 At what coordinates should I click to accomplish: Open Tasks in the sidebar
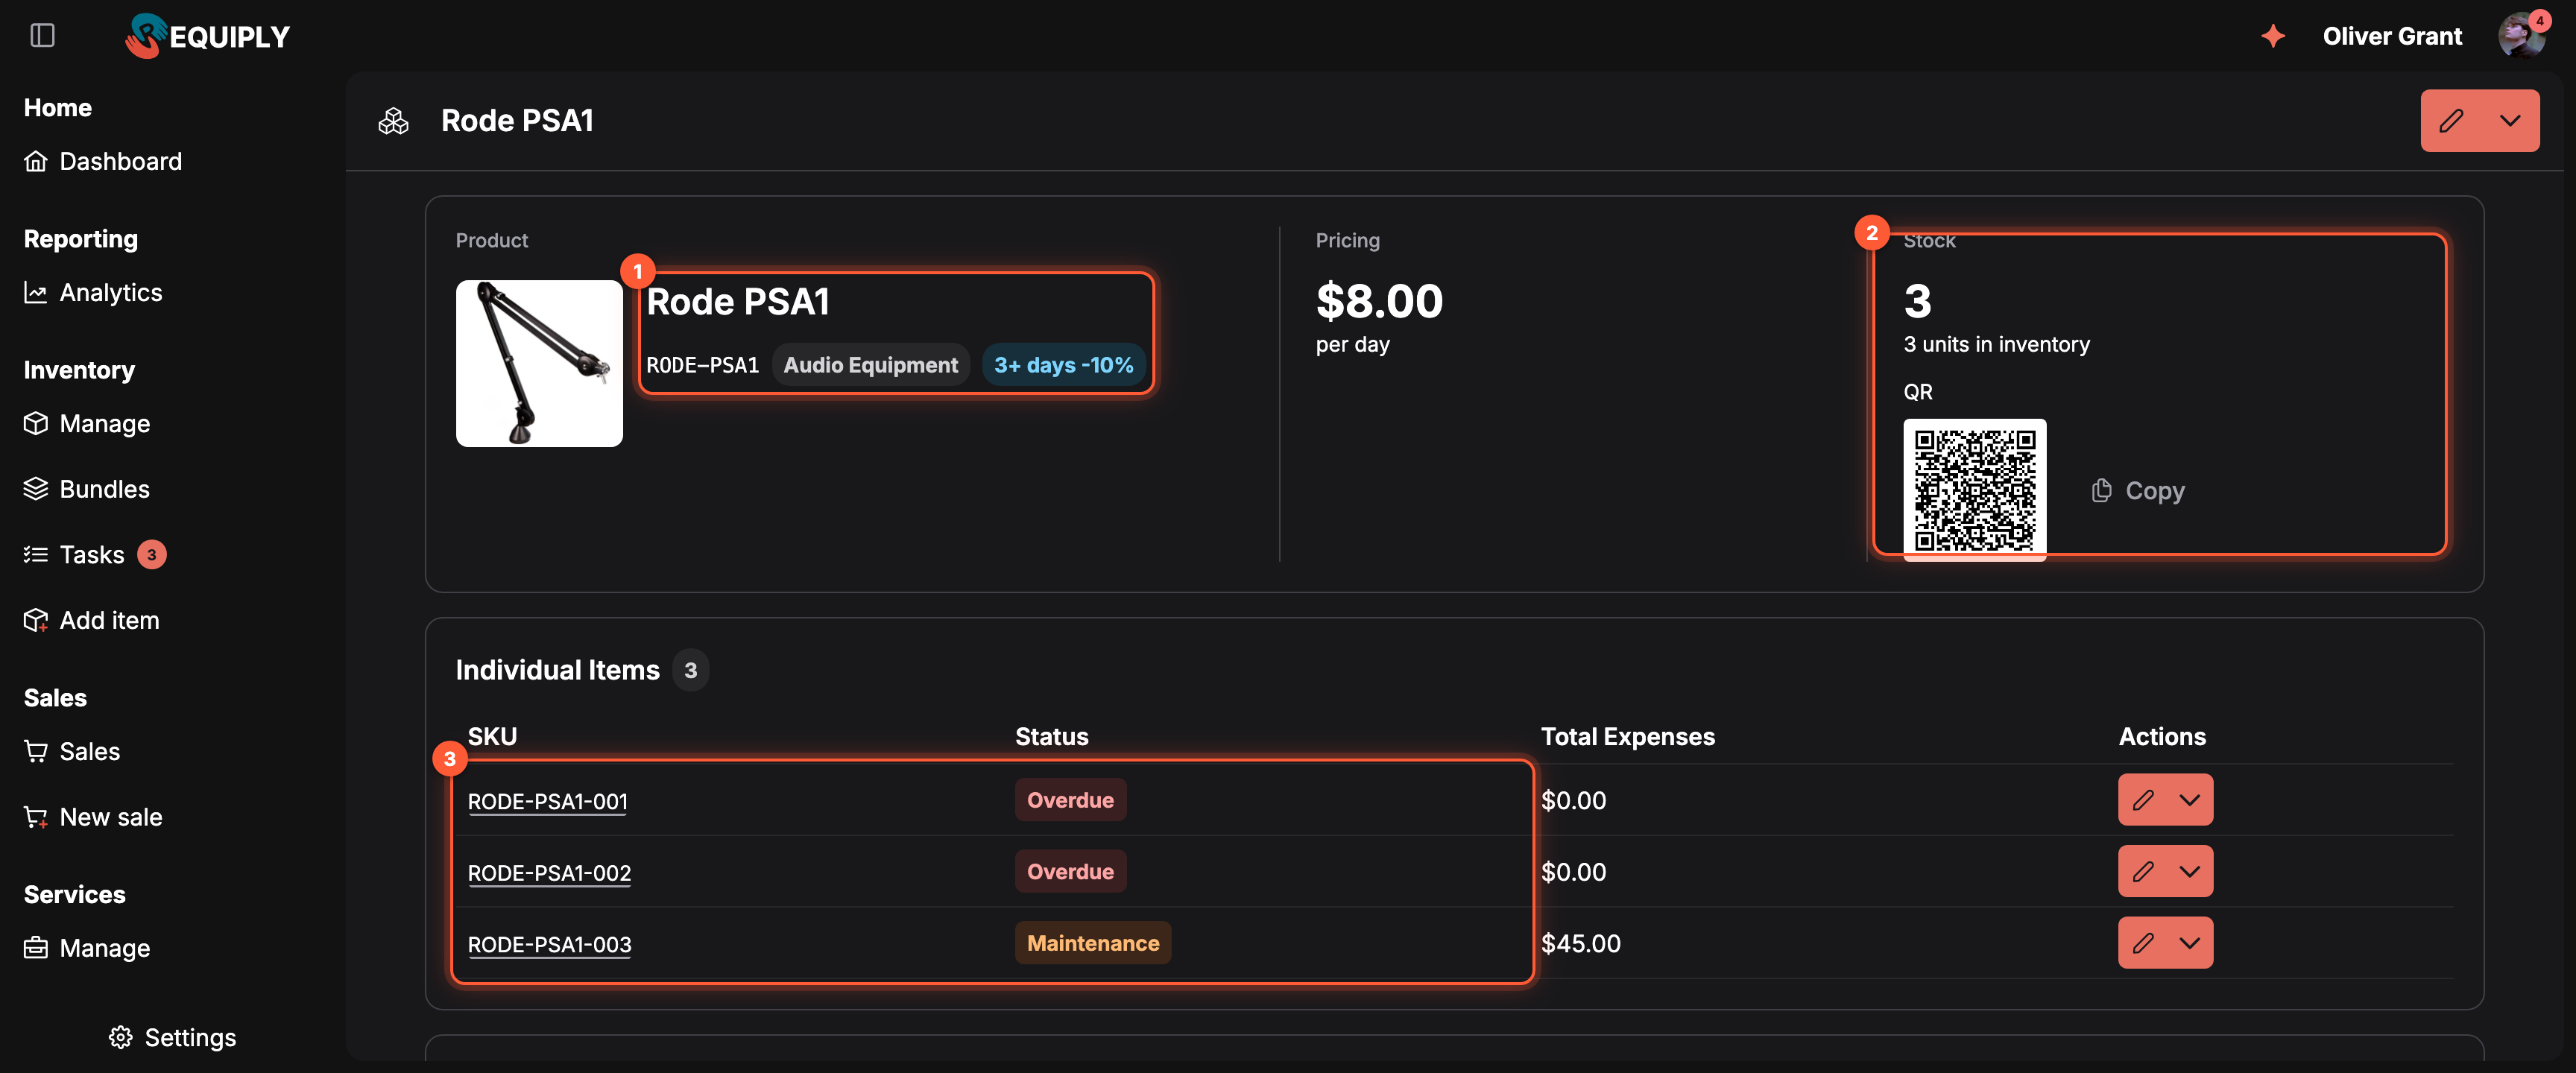click(75, 554)
